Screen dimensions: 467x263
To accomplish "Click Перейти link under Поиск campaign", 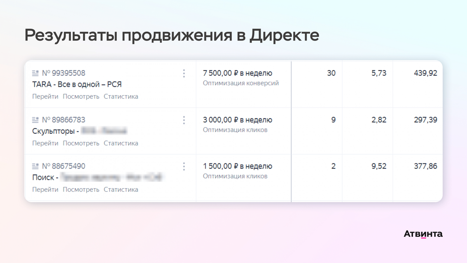I will (x=45, y=189).
